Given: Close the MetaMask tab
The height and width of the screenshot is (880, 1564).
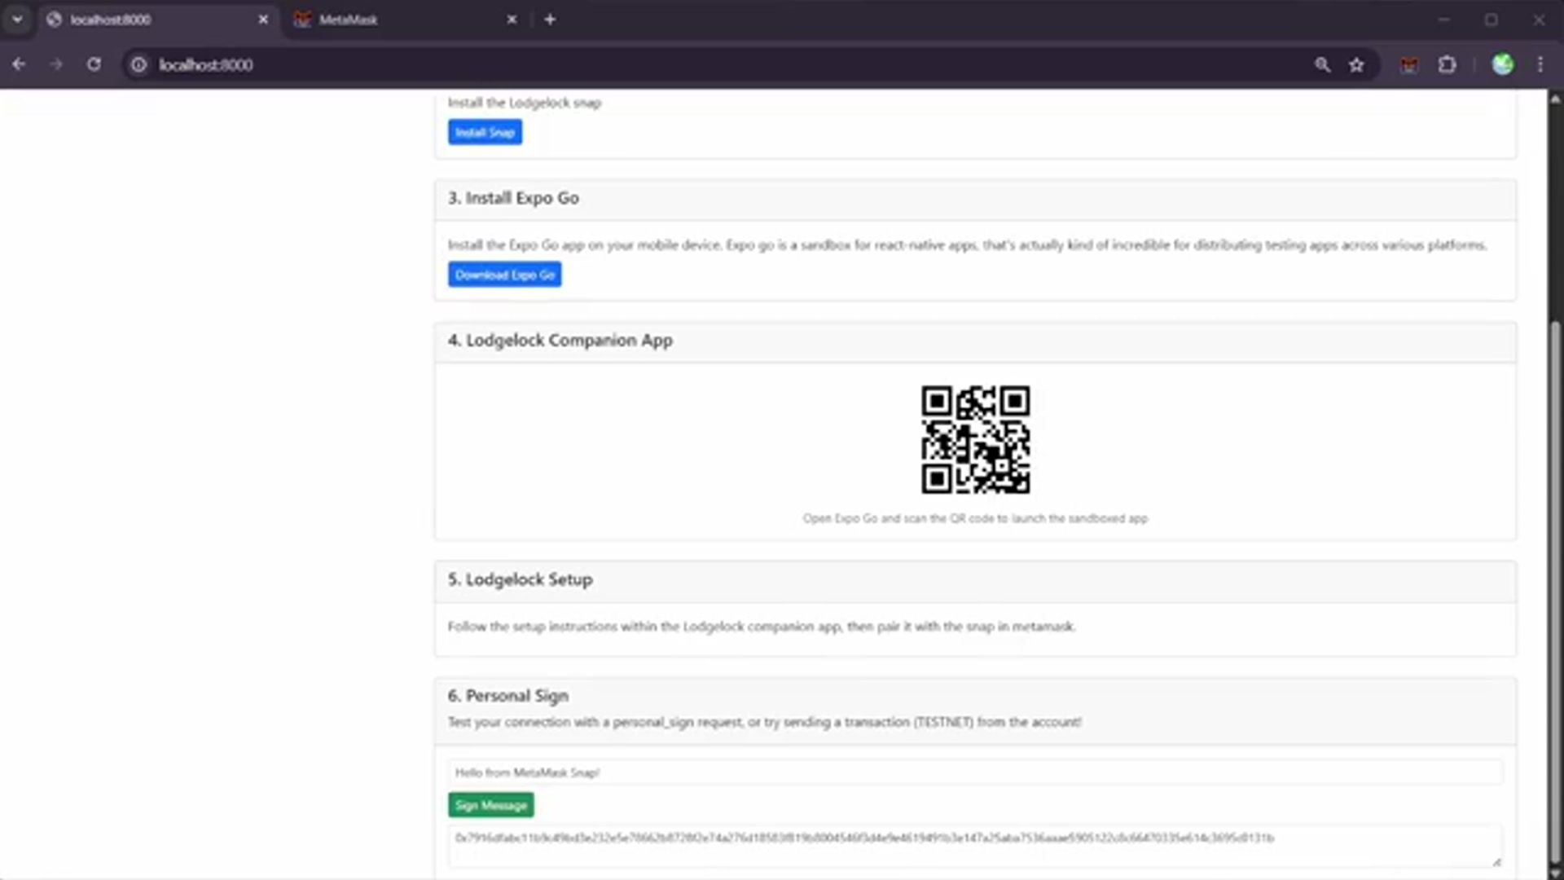Looking at the screenshot, I should 512,20.
